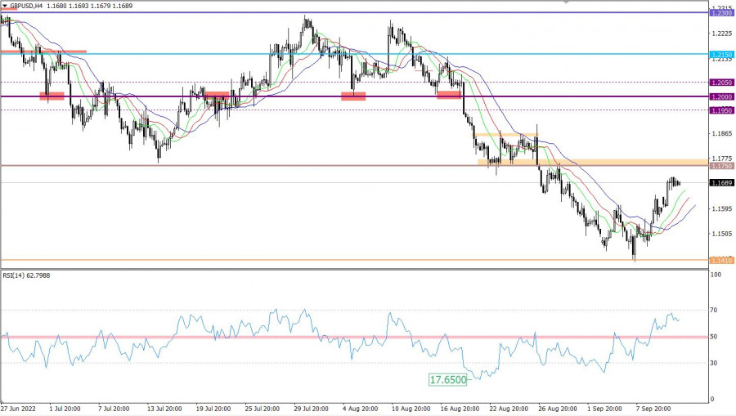Select the 1.2050 price level label
Image resolution: width=736 pixels, height=416 pixels.
pyautogui.click(x=721, y=83)
